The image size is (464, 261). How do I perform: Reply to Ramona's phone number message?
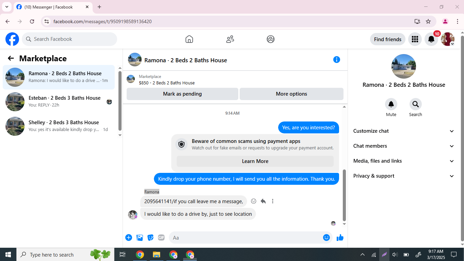(263, 201)
